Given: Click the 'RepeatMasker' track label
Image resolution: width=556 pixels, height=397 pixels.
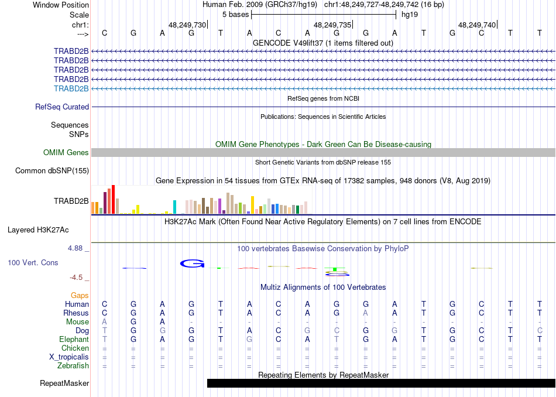Looking at the screenshot, I should coord(64,383).
